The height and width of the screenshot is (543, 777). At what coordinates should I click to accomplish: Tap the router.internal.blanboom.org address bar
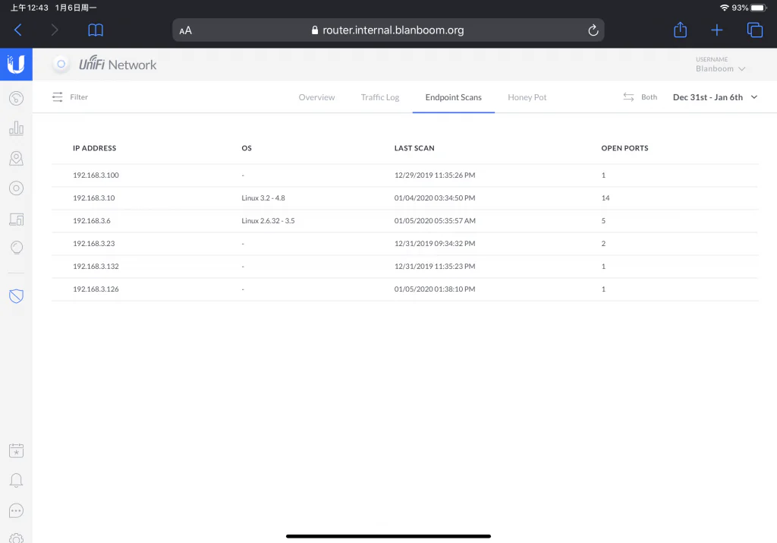click(388, 30)
